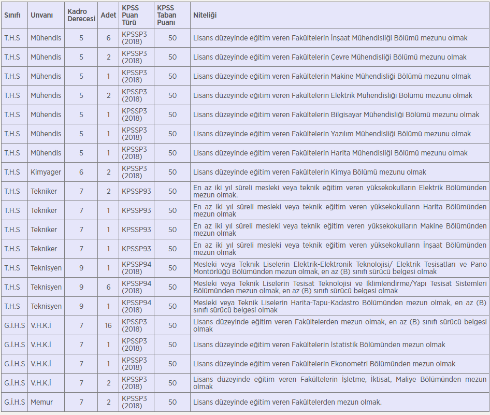Click the "KPSS Taban Puanı" header
The image size is (490, 415).
click(167, 16)
